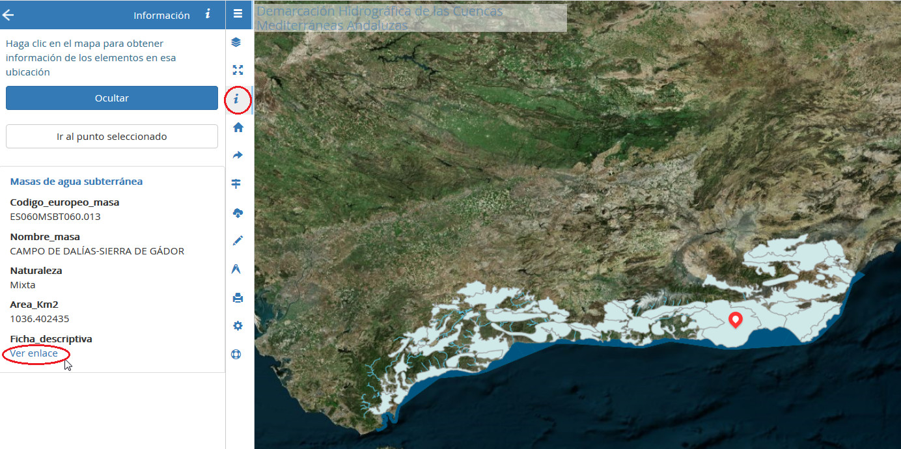Open the layers panel icon

coord(236,42)
